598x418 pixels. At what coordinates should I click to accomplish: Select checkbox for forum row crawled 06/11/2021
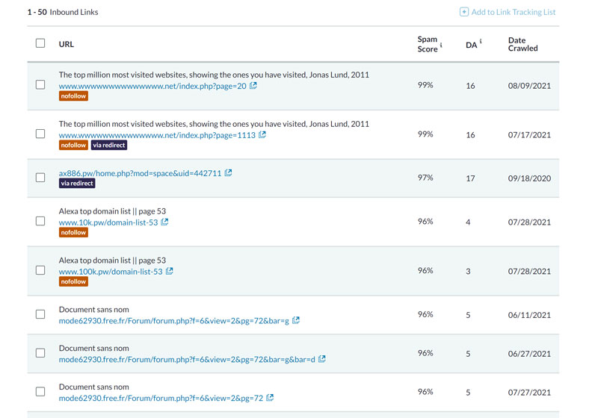[x=40, y=314]
